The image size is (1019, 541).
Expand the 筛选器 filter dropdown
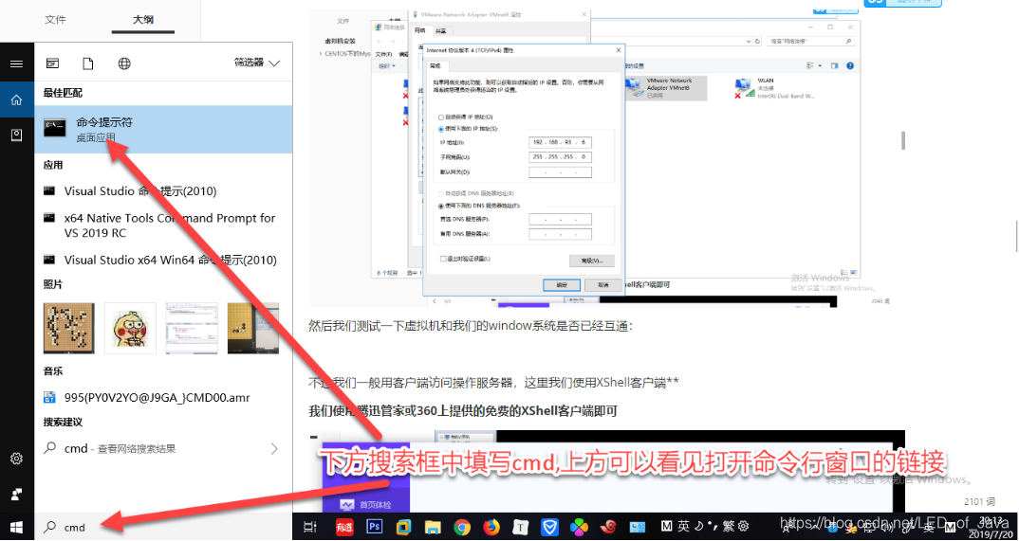[x=257, y=63]
